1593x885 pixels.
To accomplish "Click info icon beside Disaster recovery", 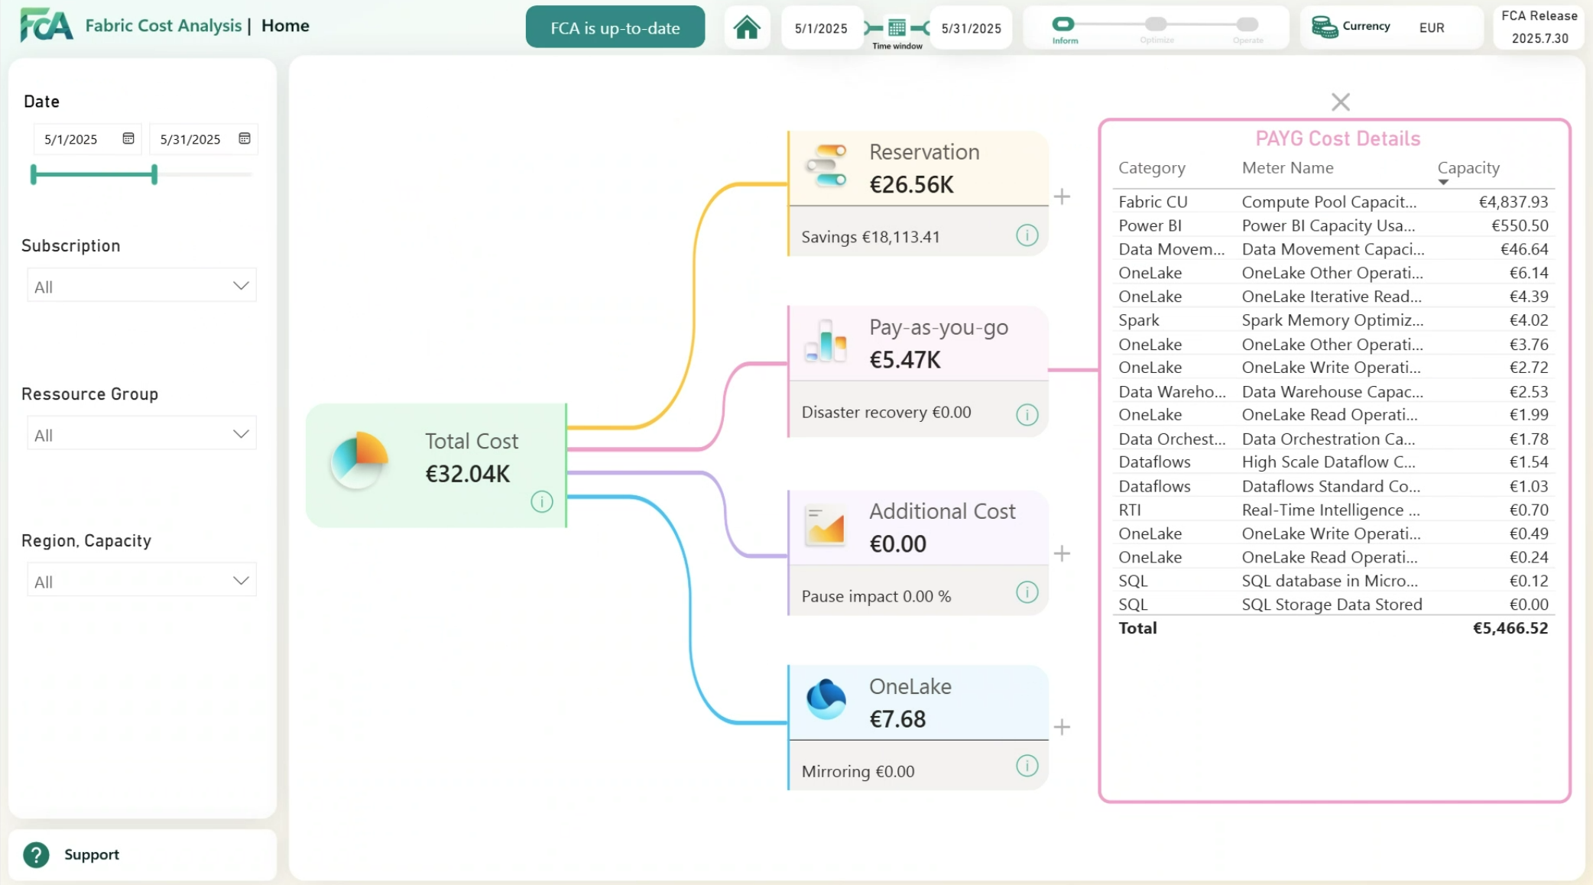I will [1027, 414].
